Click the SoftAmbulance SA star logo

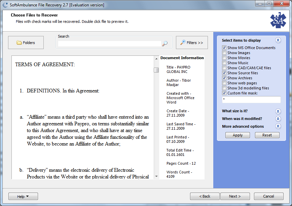click(278, 20)
